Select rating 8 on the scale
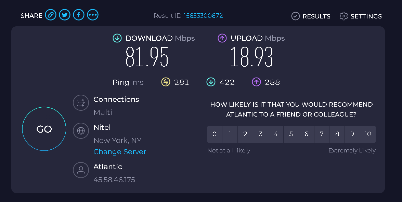This screenshot has height=202, width=402. click(337, 134)
